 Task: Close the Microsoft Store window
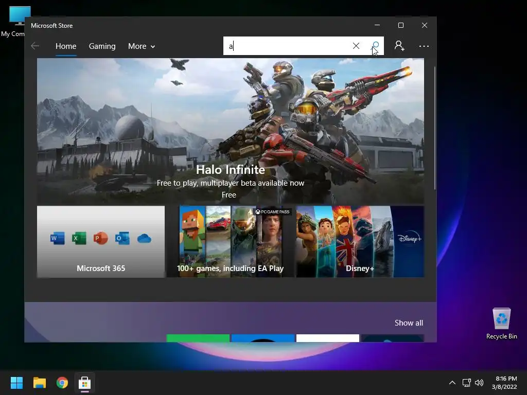425,25
